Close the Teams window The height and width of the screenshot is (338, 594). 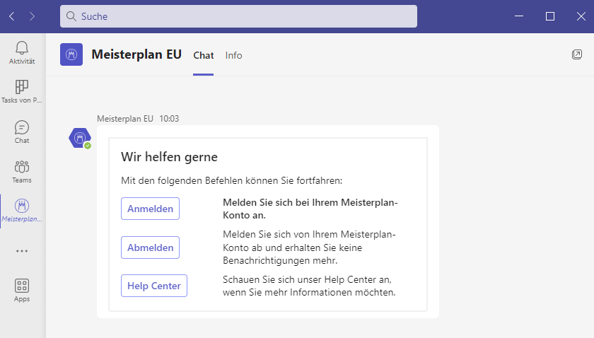(581, 16)
